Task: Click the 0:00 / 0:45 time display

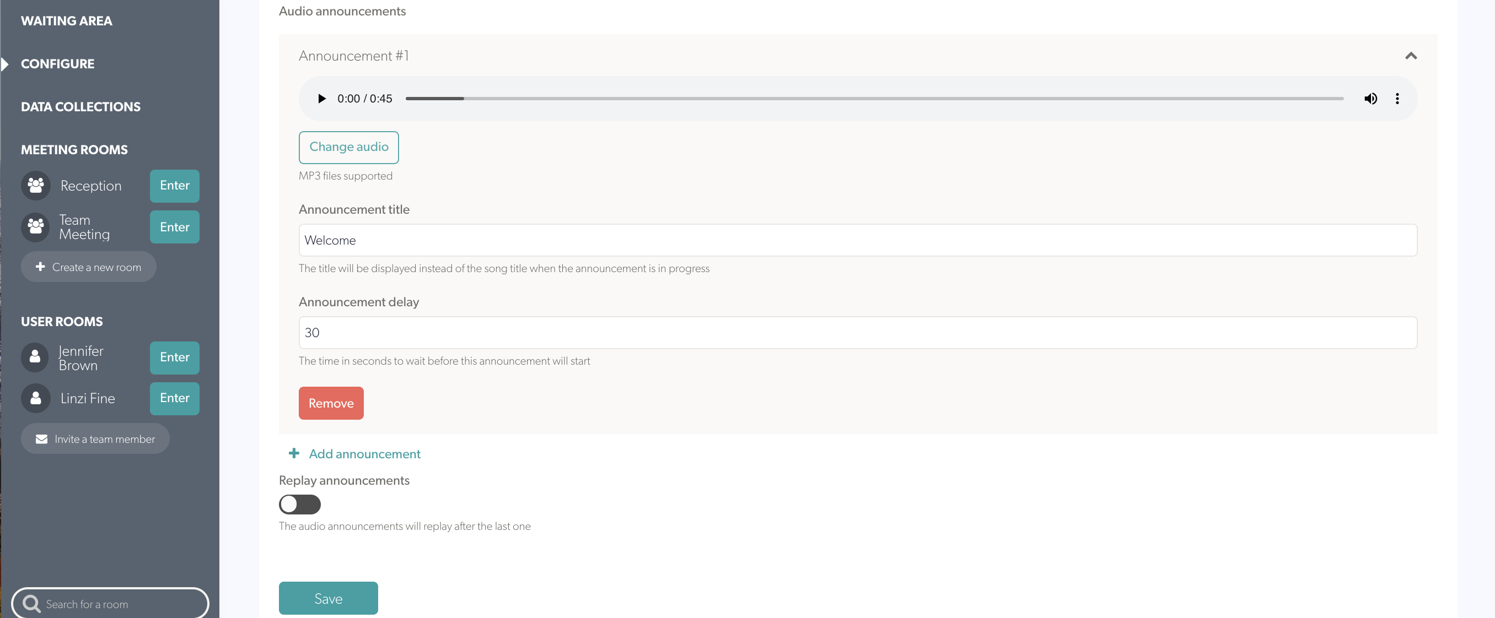Action: pos(364,99)
